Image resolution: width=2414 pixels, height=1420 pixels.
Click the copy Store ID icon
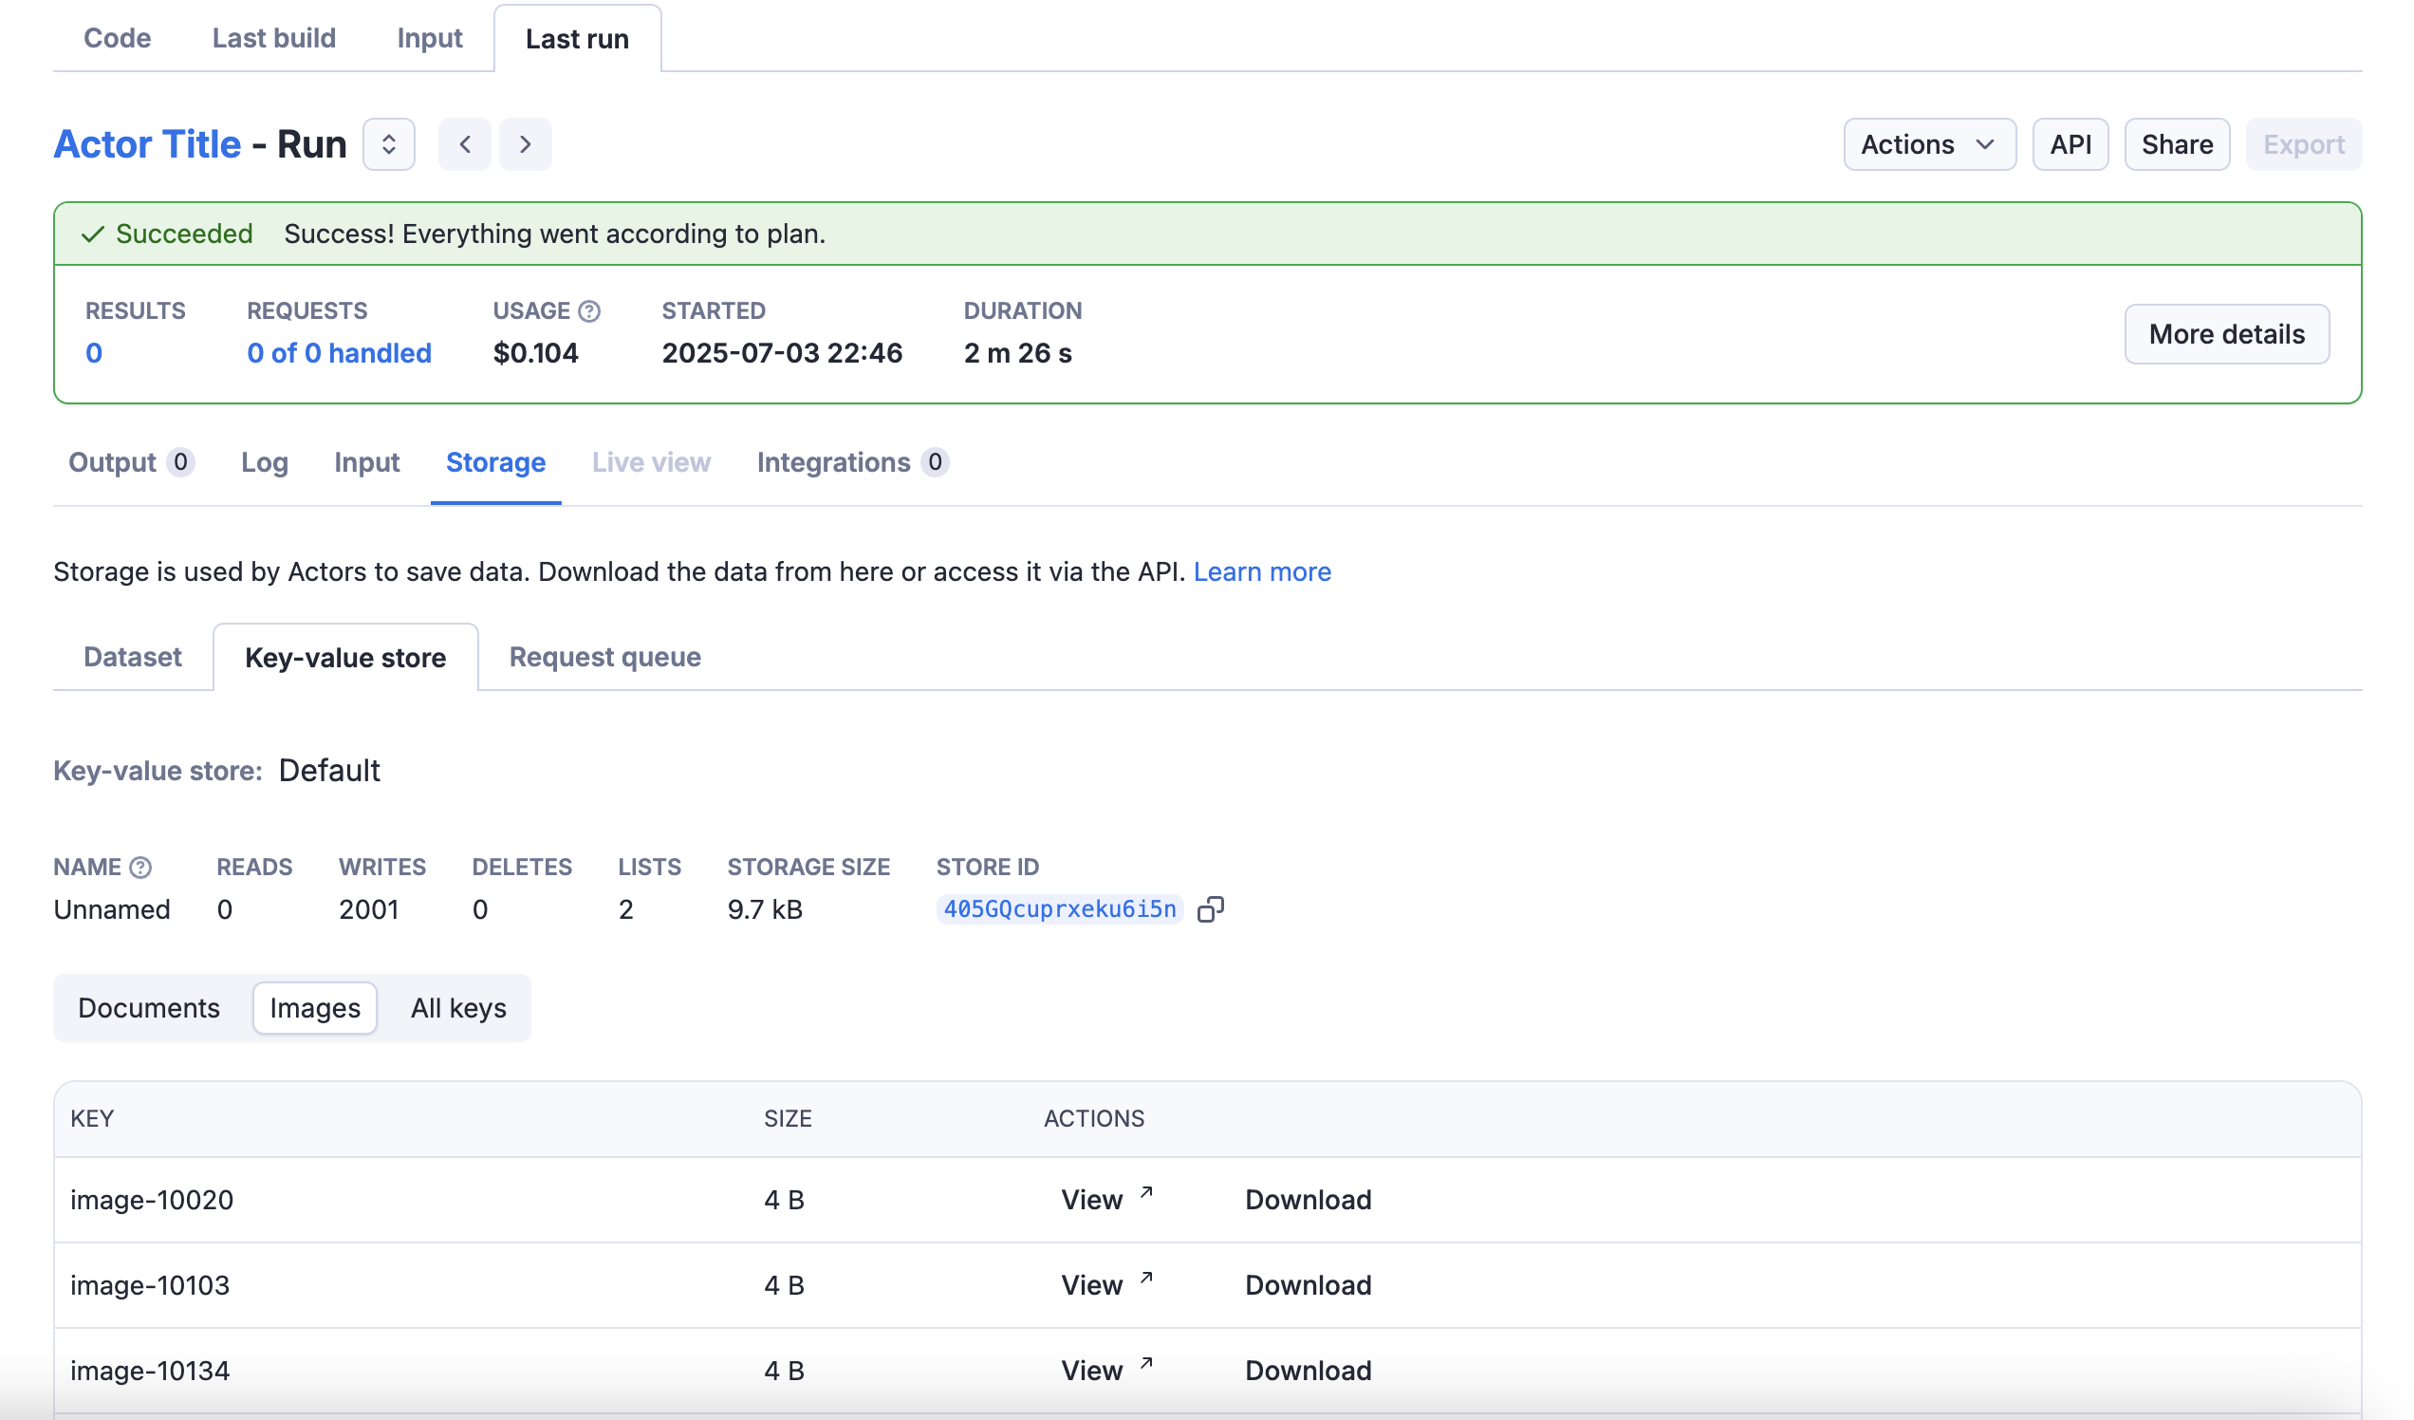click(1211, 909)
